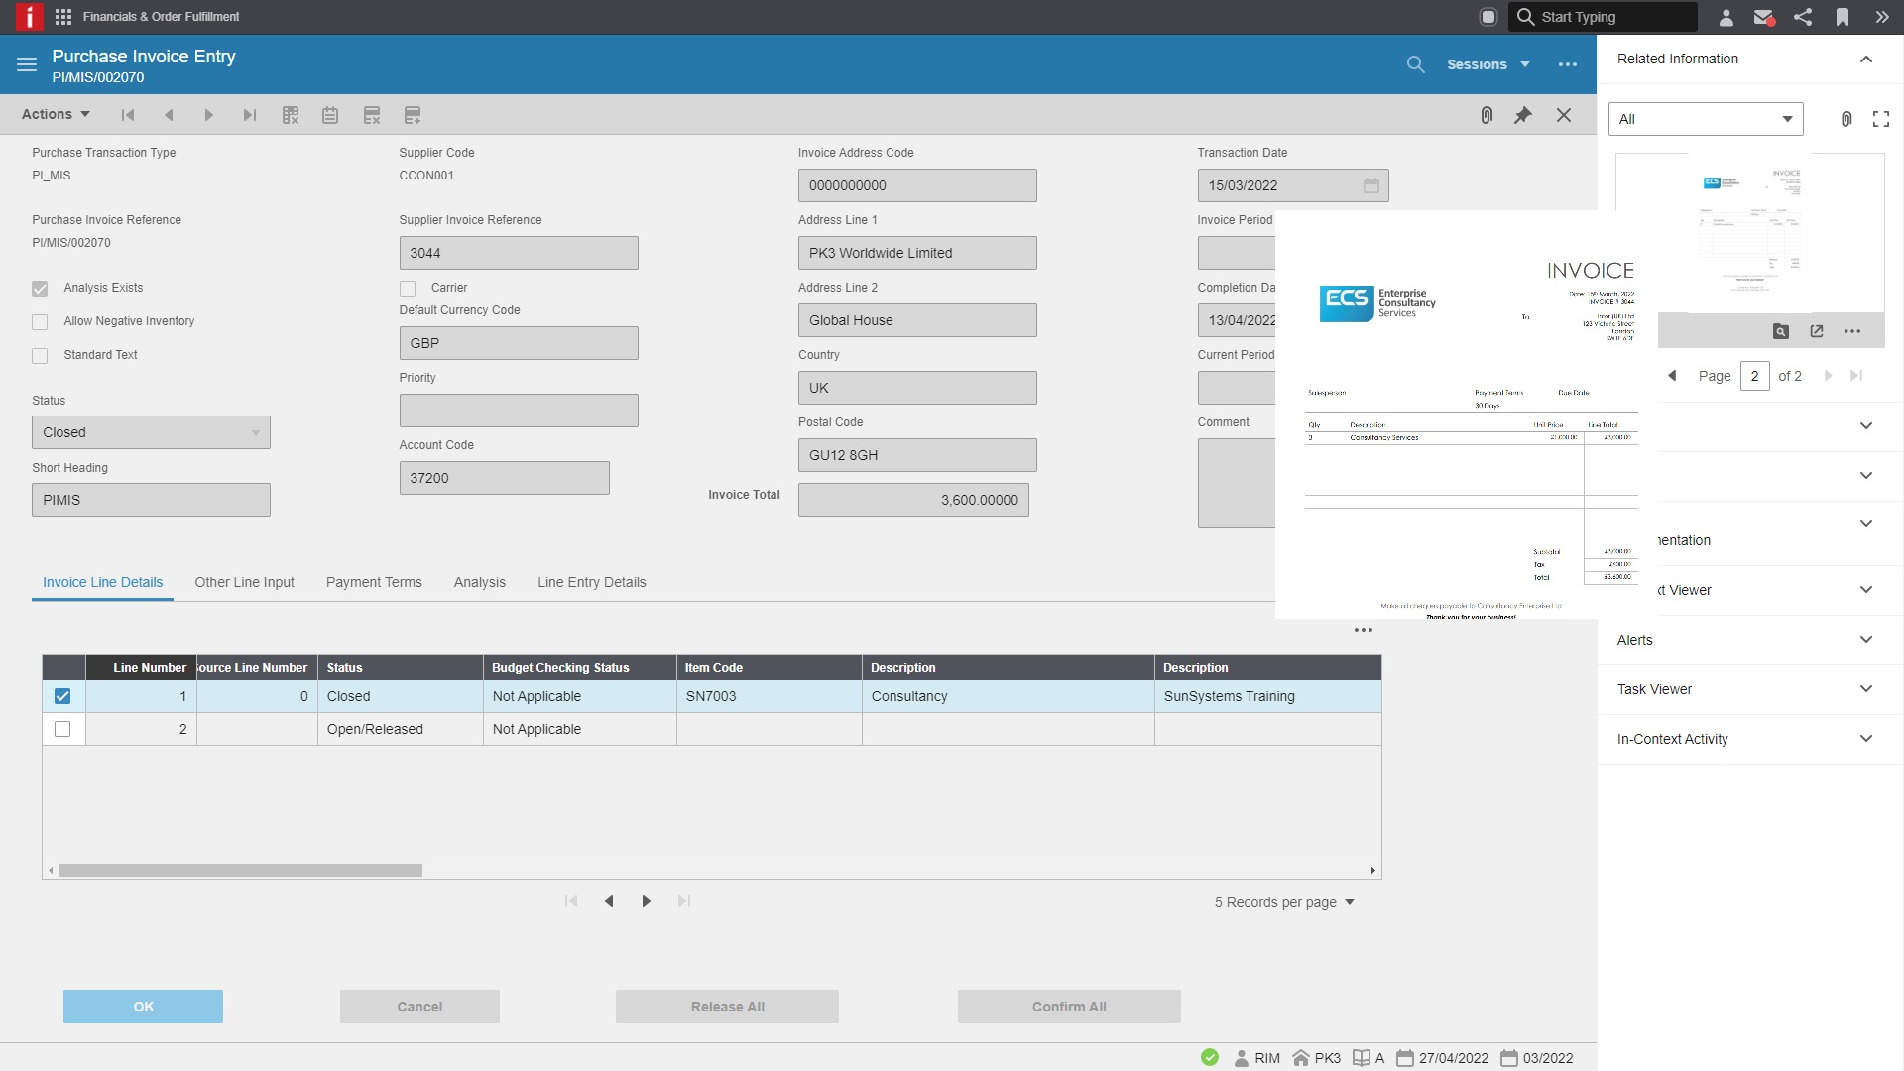Open the Analysis tab

pos(480,582)
